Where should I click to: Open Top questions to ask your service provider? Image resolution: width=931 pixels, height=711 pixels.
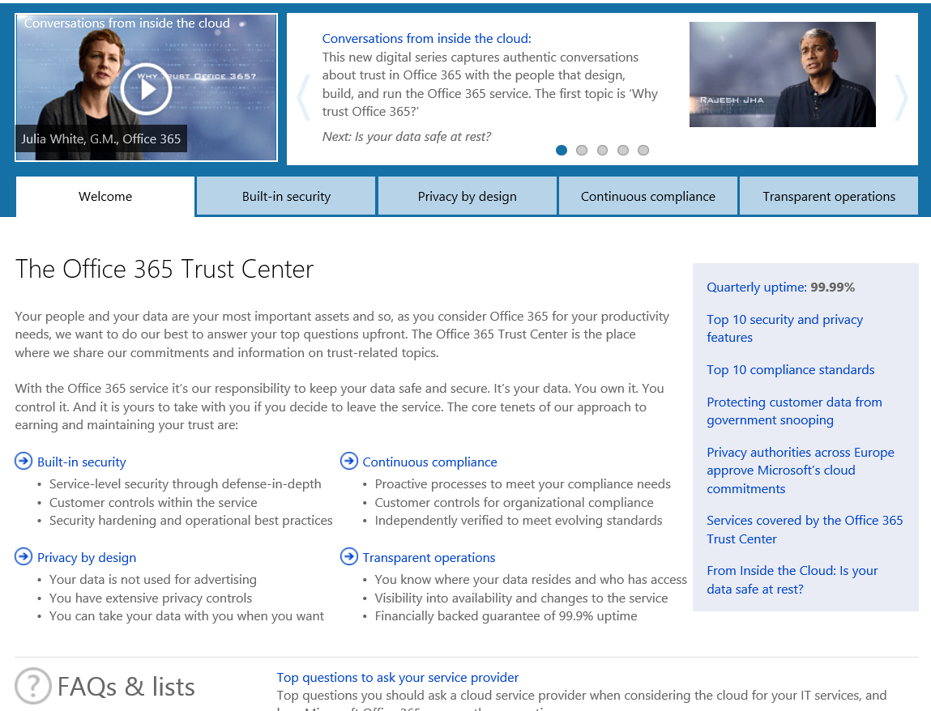coord(397,677)
